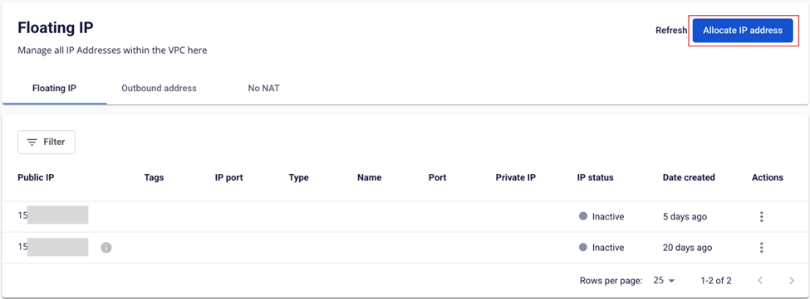
Task: Click the Private IP column header
Action: (x=516, y=177)
